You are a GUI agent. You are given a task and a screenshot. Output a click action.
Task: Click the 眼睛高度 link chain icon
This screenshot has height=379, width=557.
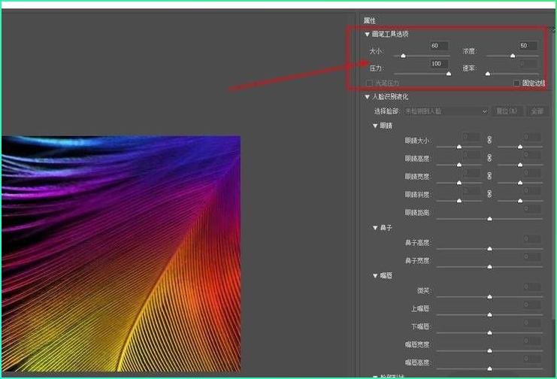(489, 158)
